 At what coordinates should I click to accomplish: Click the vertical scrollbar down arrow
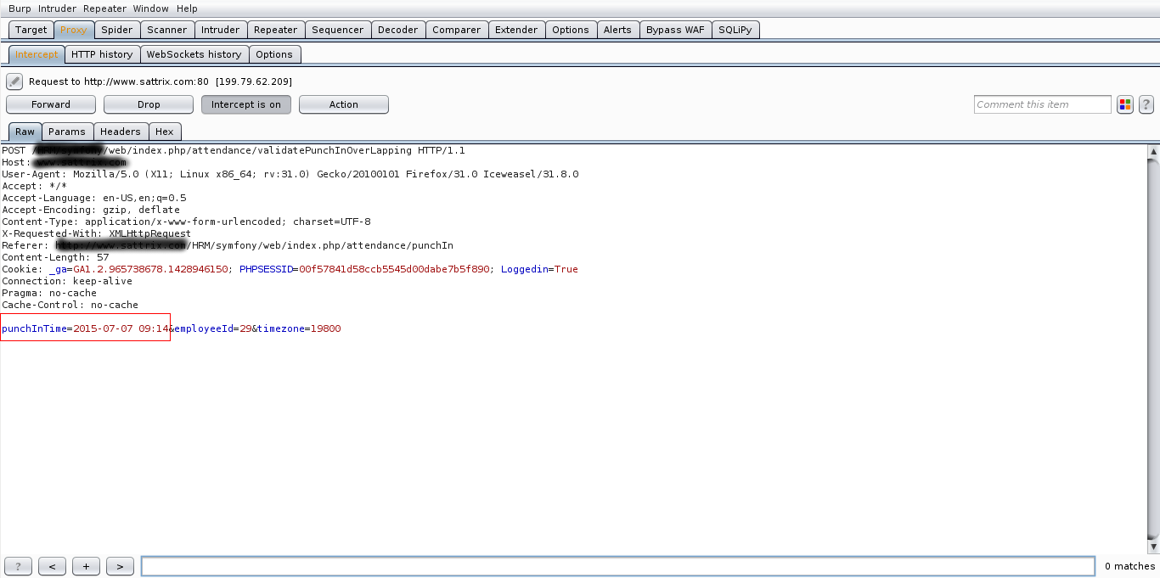1152,546
